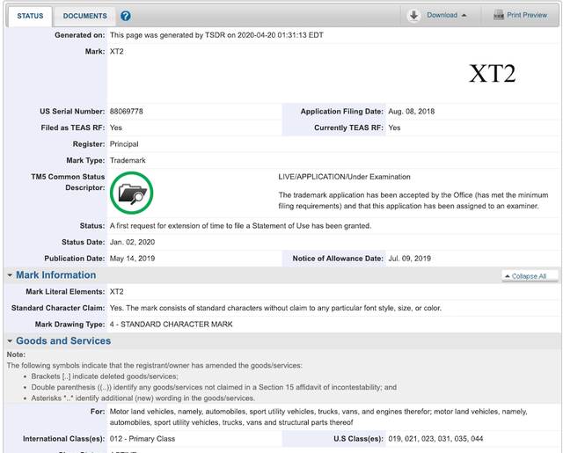Click the status date Jan. 02, 2020
This screenshot has width=563, height=453.
(x=132, y=242)
